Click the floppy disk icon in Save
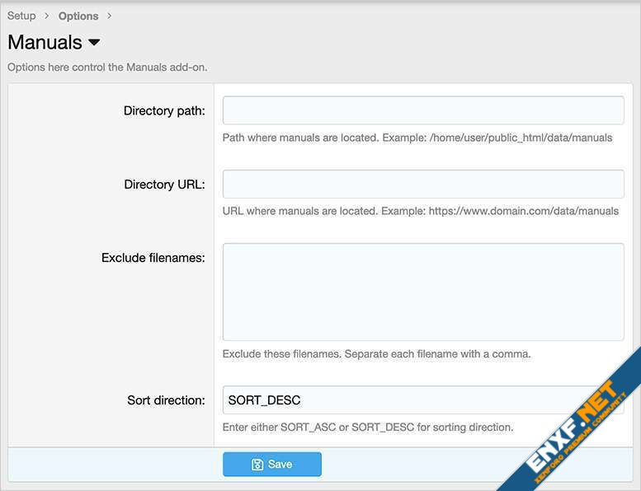Viewport: 641px width, 491px height. pos(257,465)
